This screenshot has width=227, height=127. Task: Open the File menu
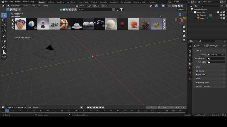tap(6, 2)
